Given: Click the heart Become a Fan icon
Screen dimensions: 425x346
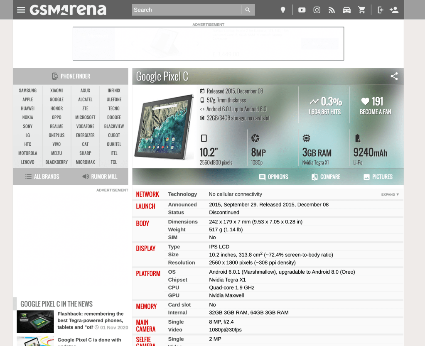Looking at the screenshot, I should click(365, 101).
